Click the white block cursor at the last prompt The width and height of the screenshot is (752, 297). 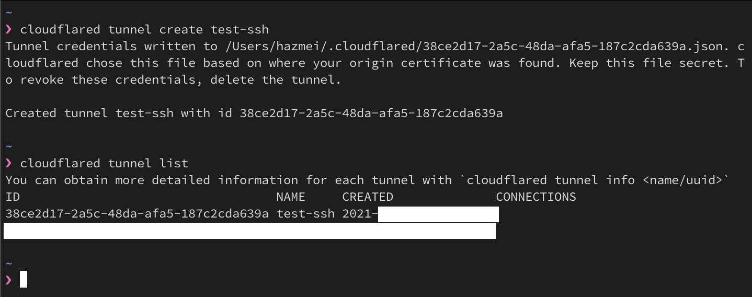[24, 280]
